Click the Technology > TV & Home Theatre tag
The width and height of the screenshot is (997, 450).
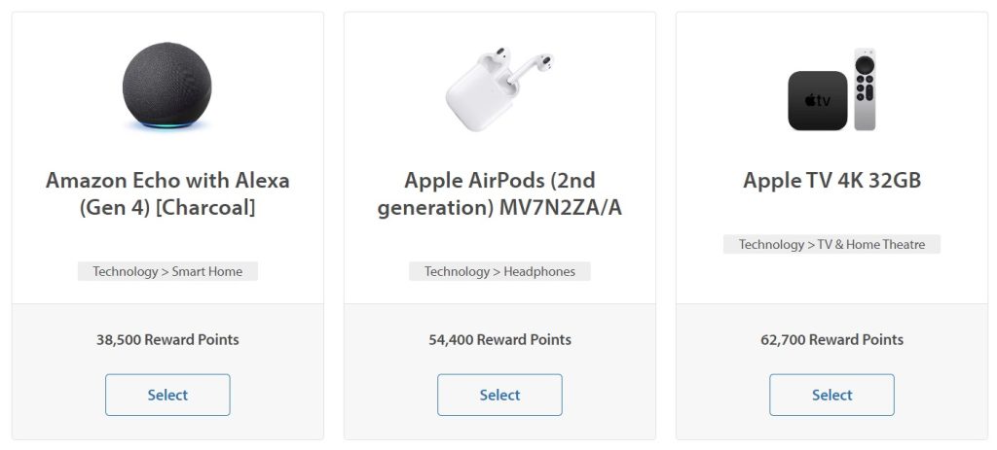[831, 244]
